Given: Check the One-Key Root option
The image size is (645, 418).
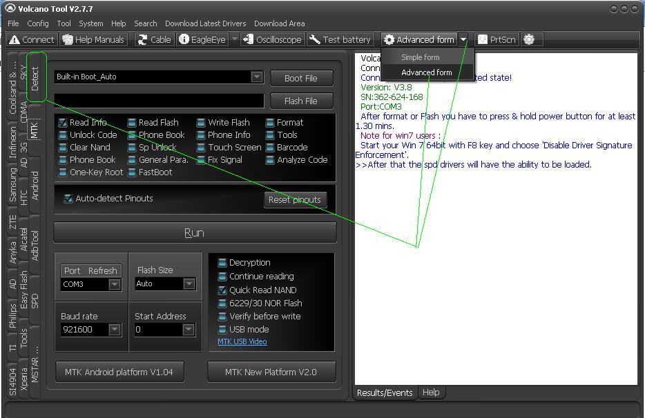Looking at the screenshot, I should (63, 172).
